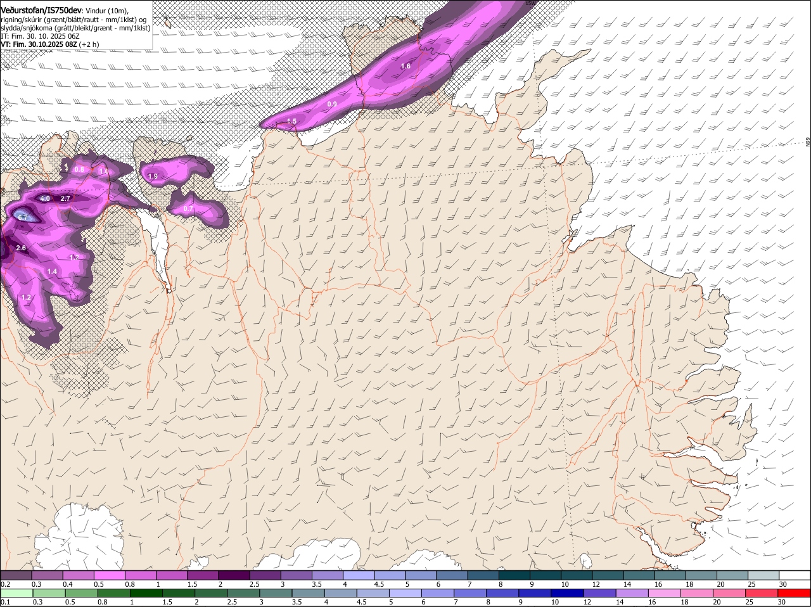Image resolution: width=811 pixels, height=607 pixels.
Task: Select upper scale teal swatch between 8 and 9
Action: (515, 575)
